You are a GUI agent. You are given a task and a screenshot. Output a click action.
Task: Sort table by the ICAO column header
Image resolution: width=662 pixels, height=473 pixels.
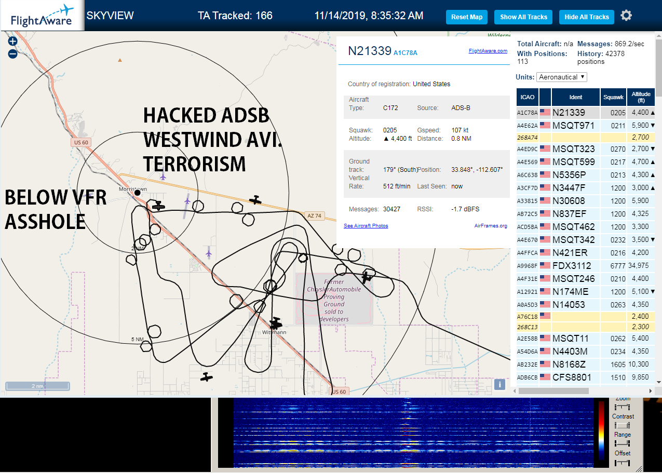528,97
